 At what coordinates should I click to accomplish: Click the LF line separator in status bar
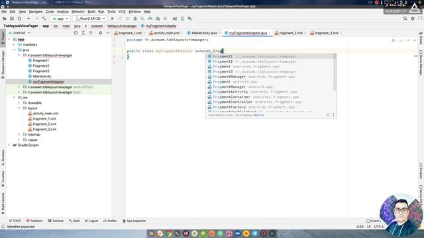pyautogui.click(x=369, y=227)
